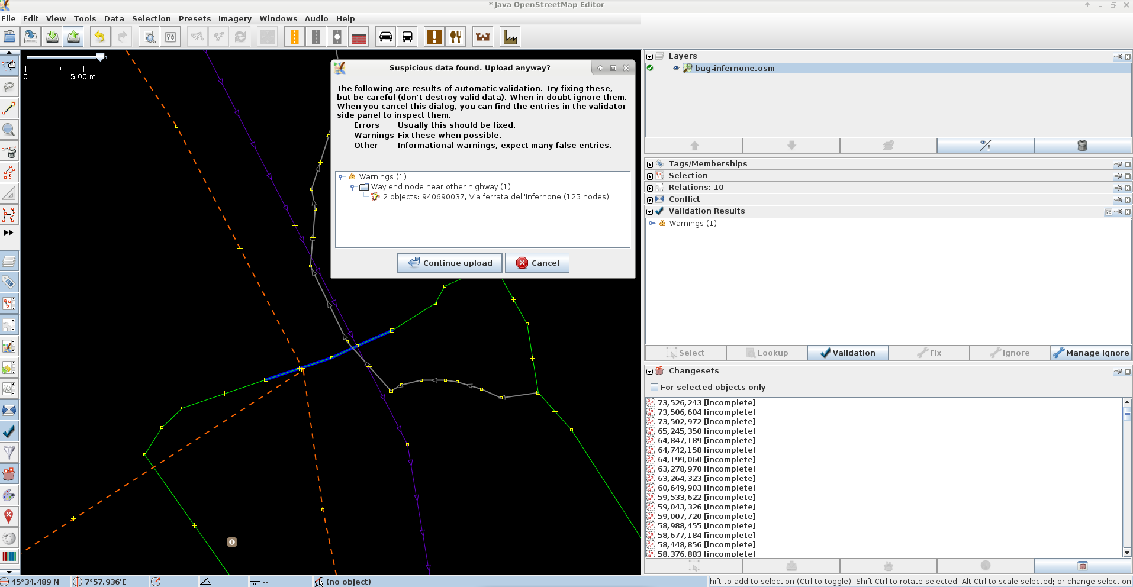The width and height of the screenshot is (1133, 587).
Task: Collapse the Warnings tree node in dialog
Action: pos(341,177)
